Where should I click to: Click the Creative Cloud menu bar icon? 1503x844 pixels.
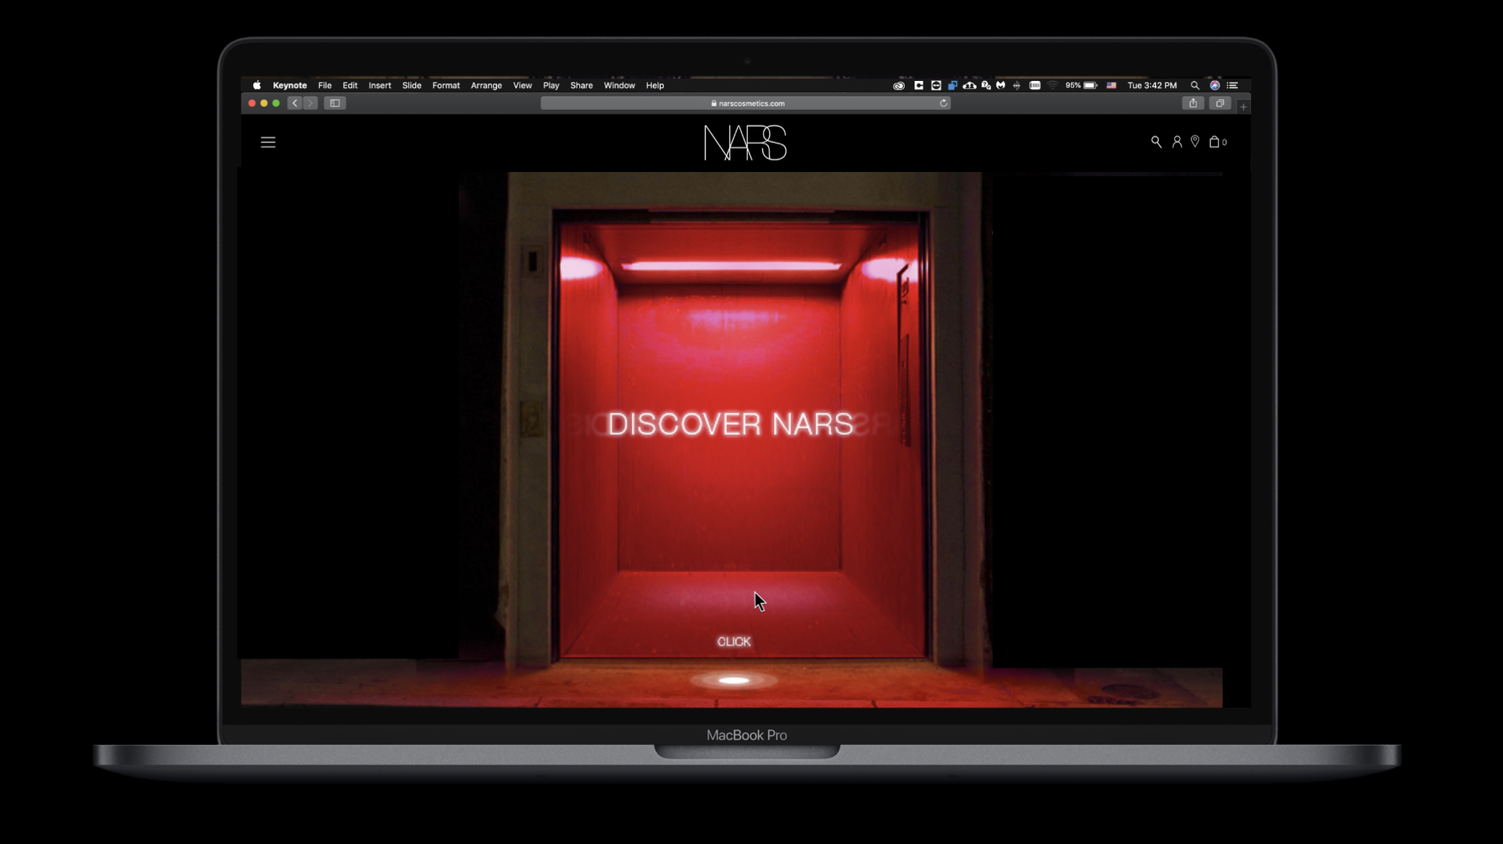[x=898, y=85]
